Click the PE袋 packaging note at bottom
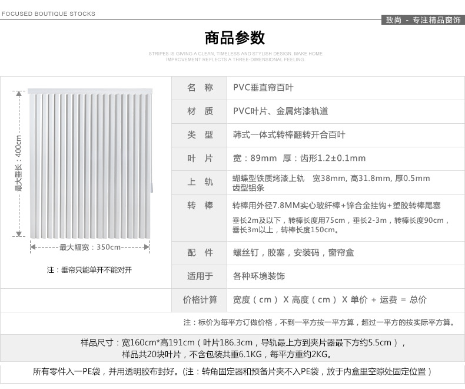 pos(232,372)
